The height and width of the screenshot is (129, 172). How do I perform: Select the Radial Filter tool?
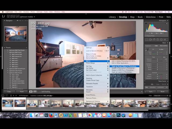point(161,40)
